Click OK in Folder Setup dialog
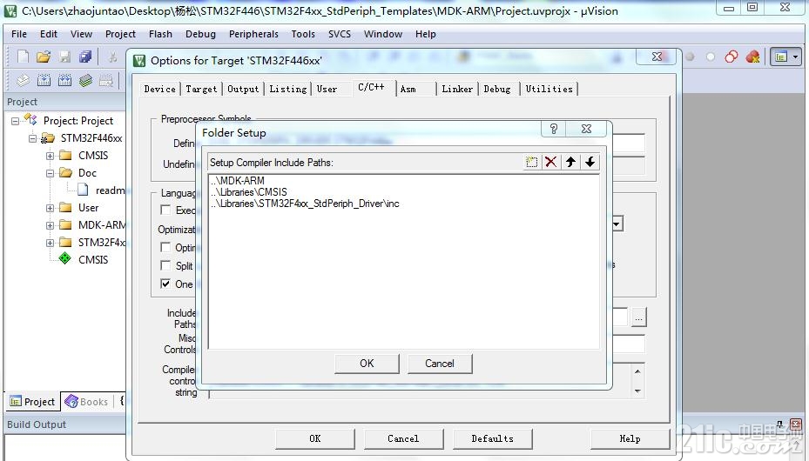This screenshot has width=809, height=461. coord(367,364)
